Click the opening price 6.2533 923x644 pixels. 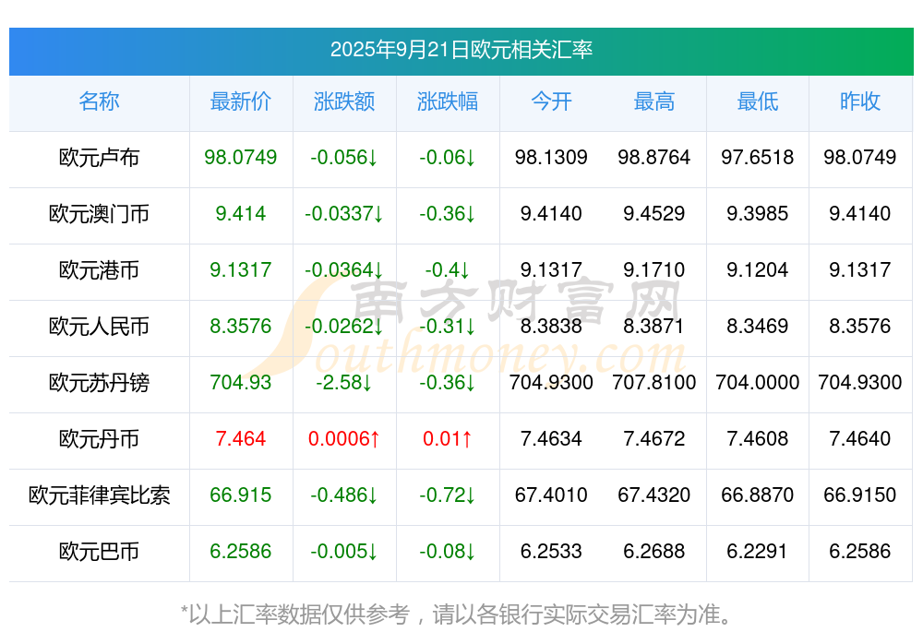551,552
